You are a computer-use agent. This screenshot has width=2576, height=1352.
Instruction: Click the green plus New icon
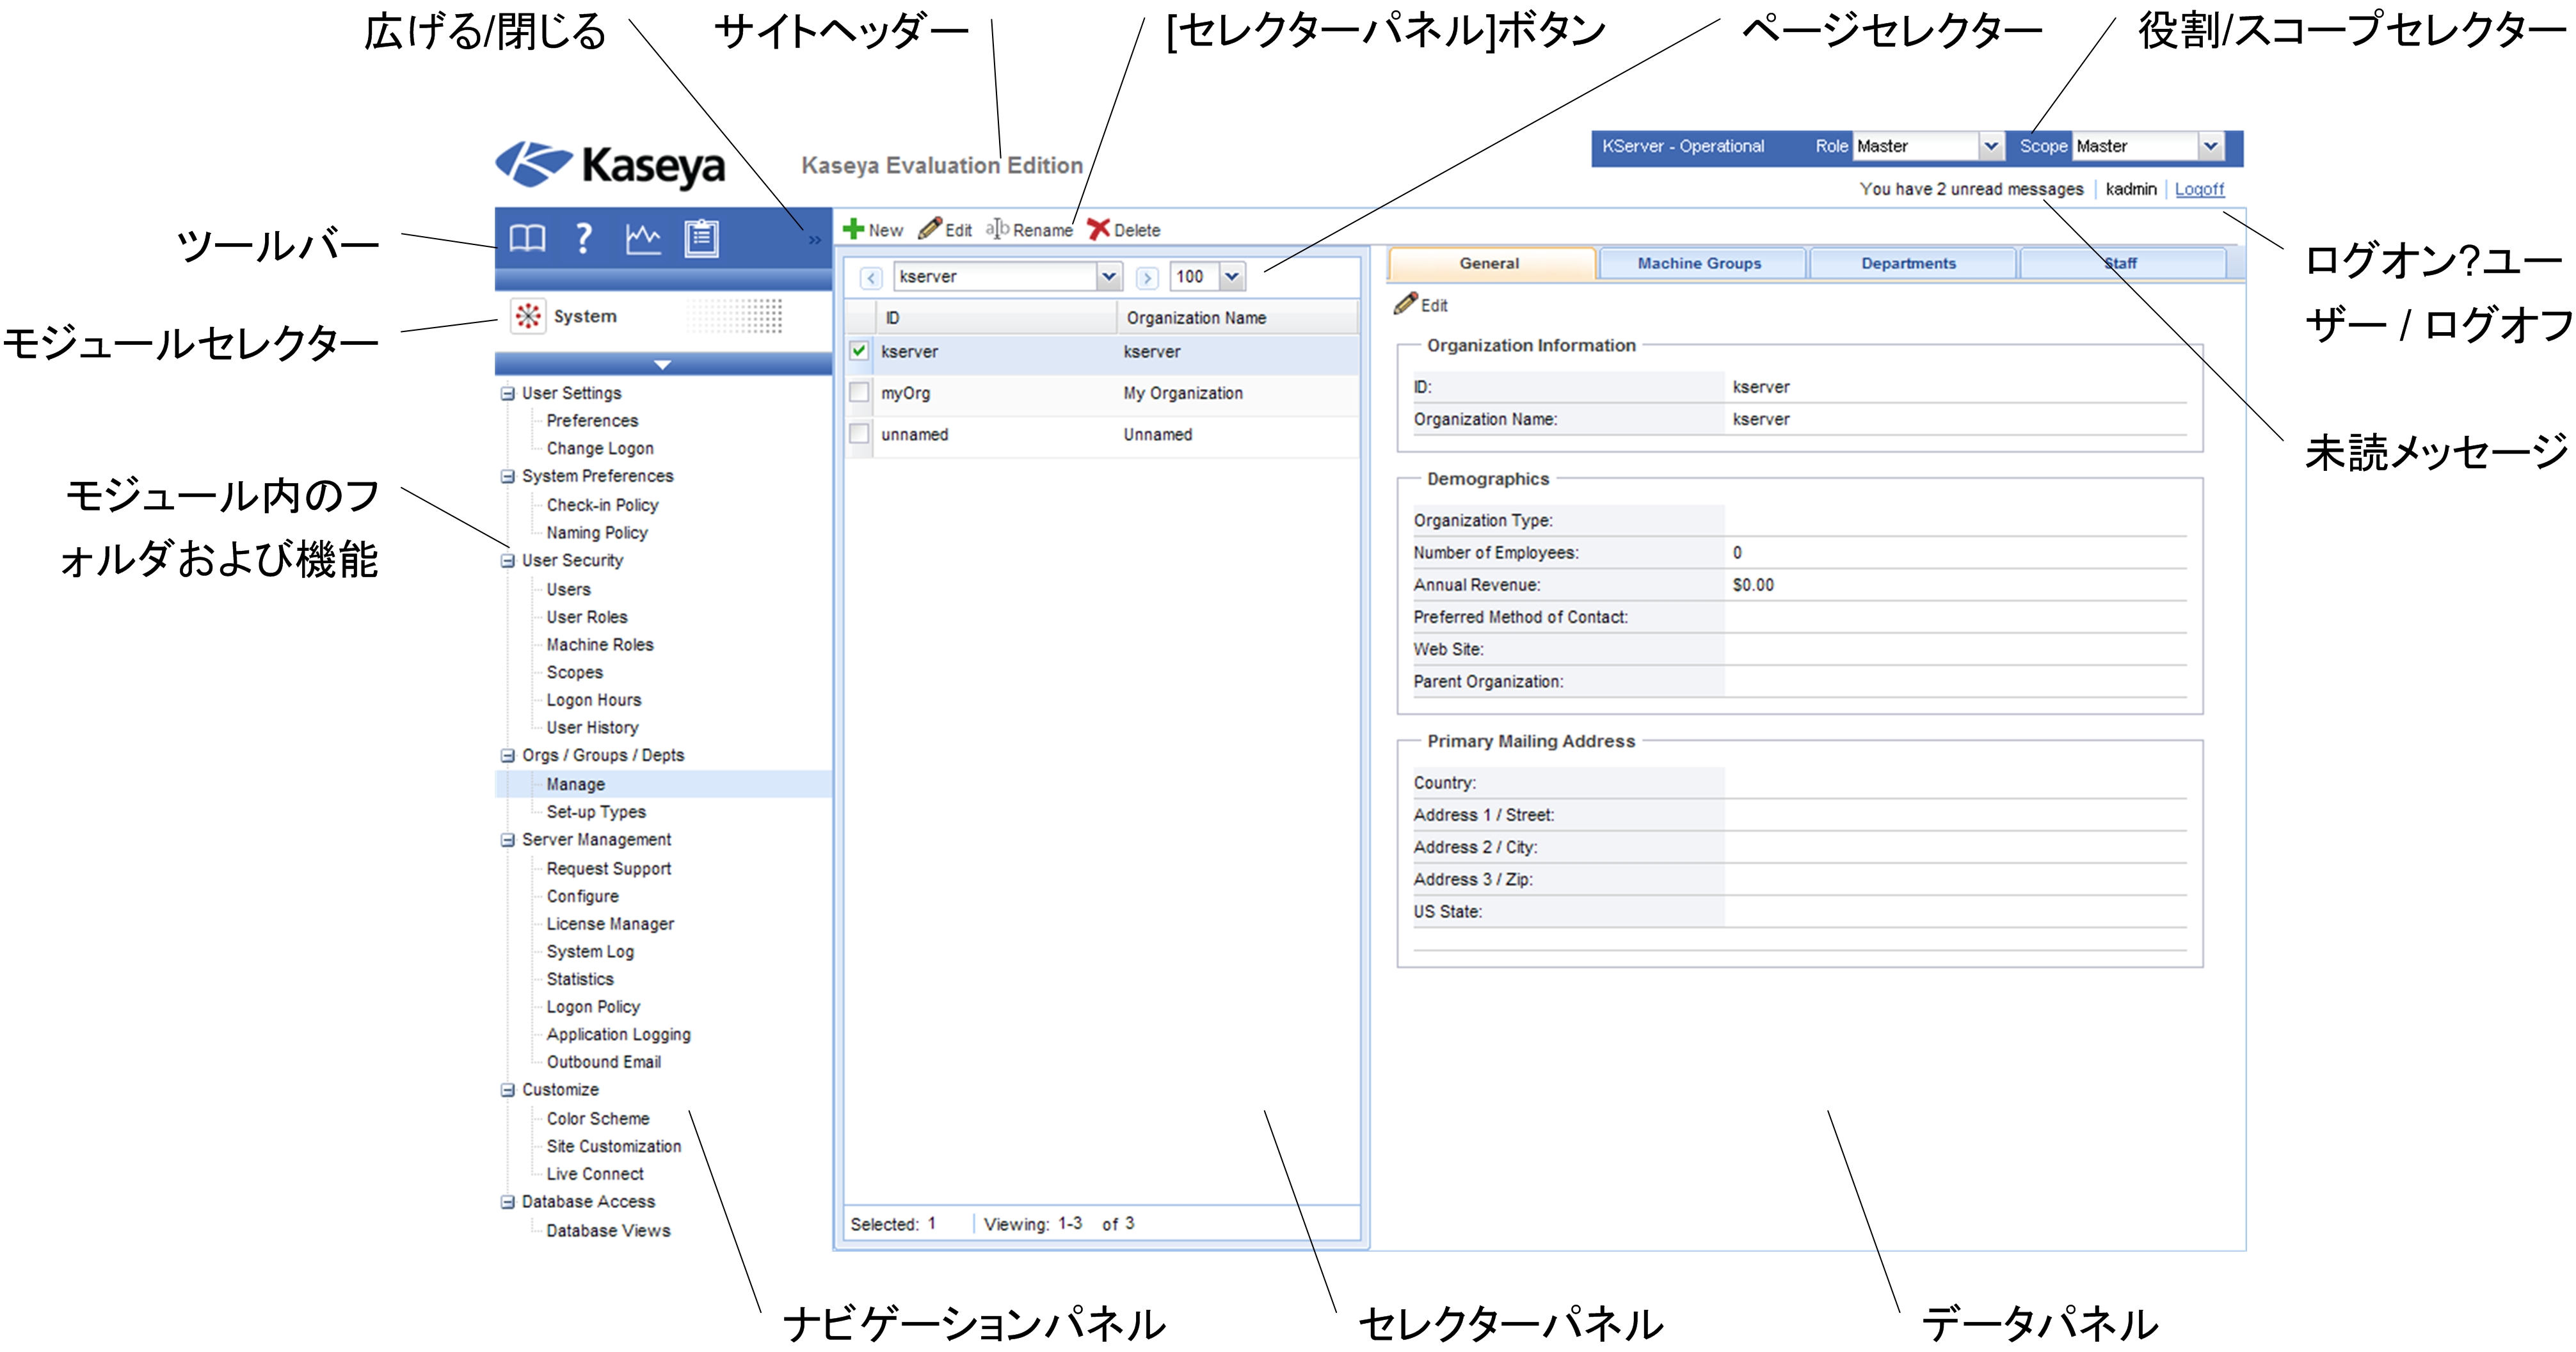pos(853,229)
